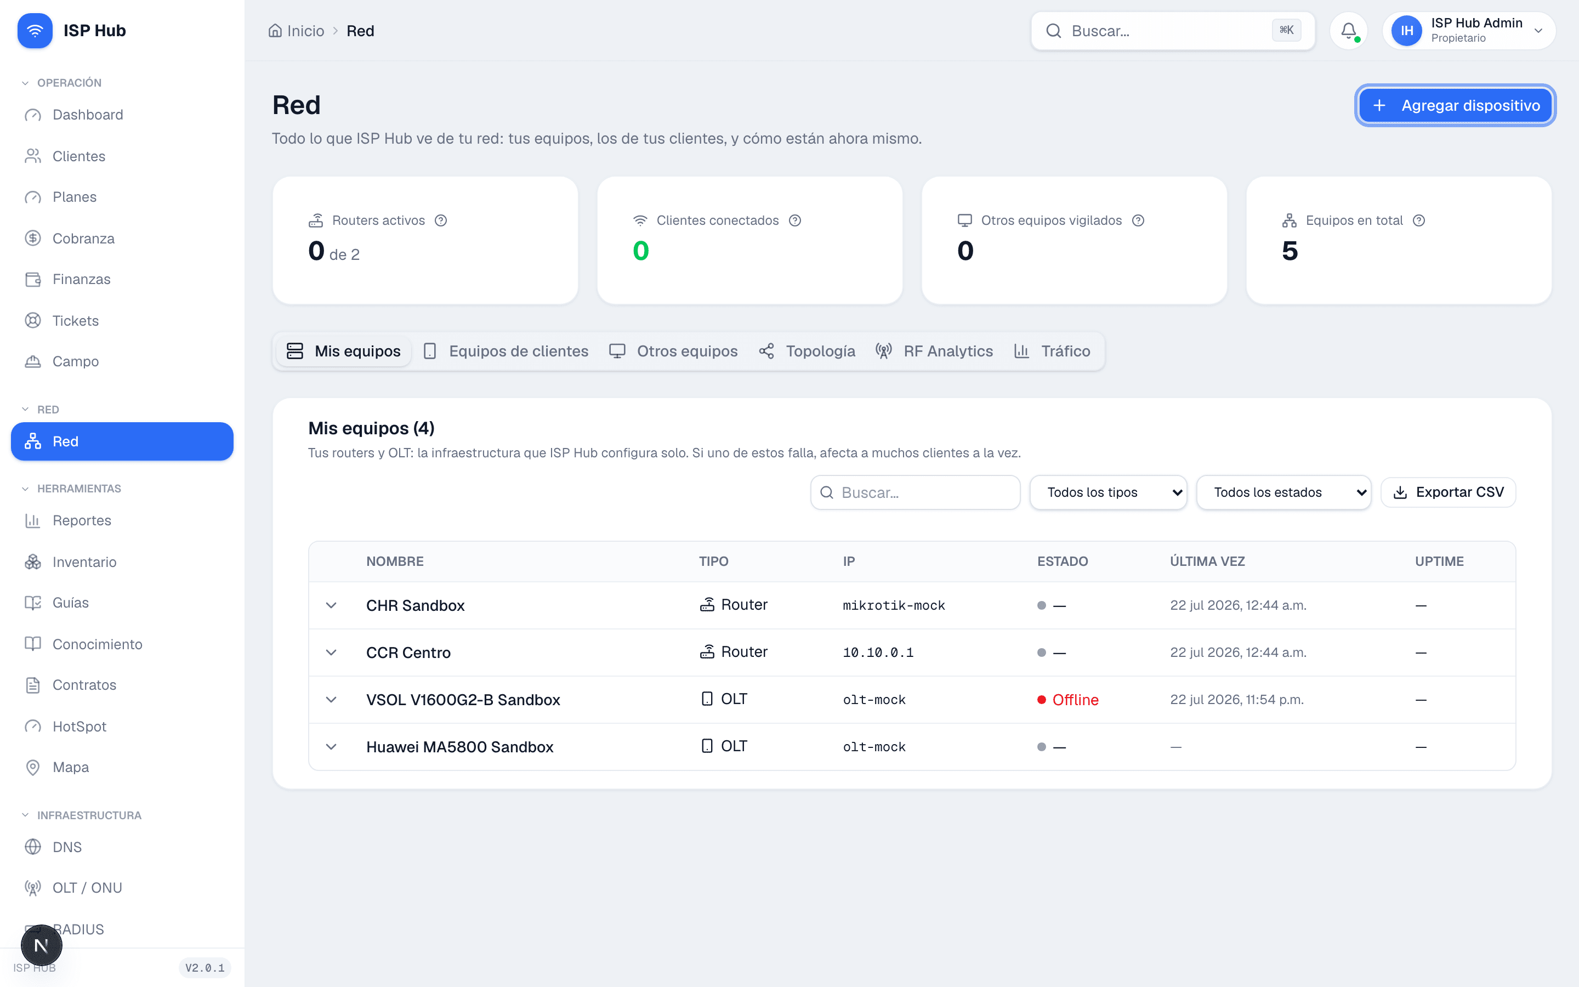Expand the CHR Sandbox row

tap(332, 605)
